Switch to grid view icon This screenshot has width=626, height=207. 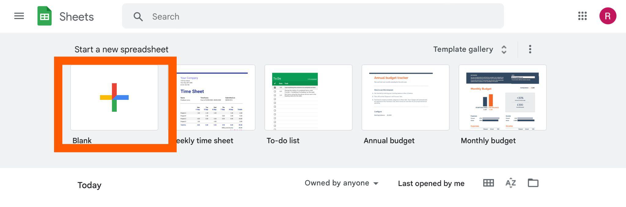coord(488,183)
